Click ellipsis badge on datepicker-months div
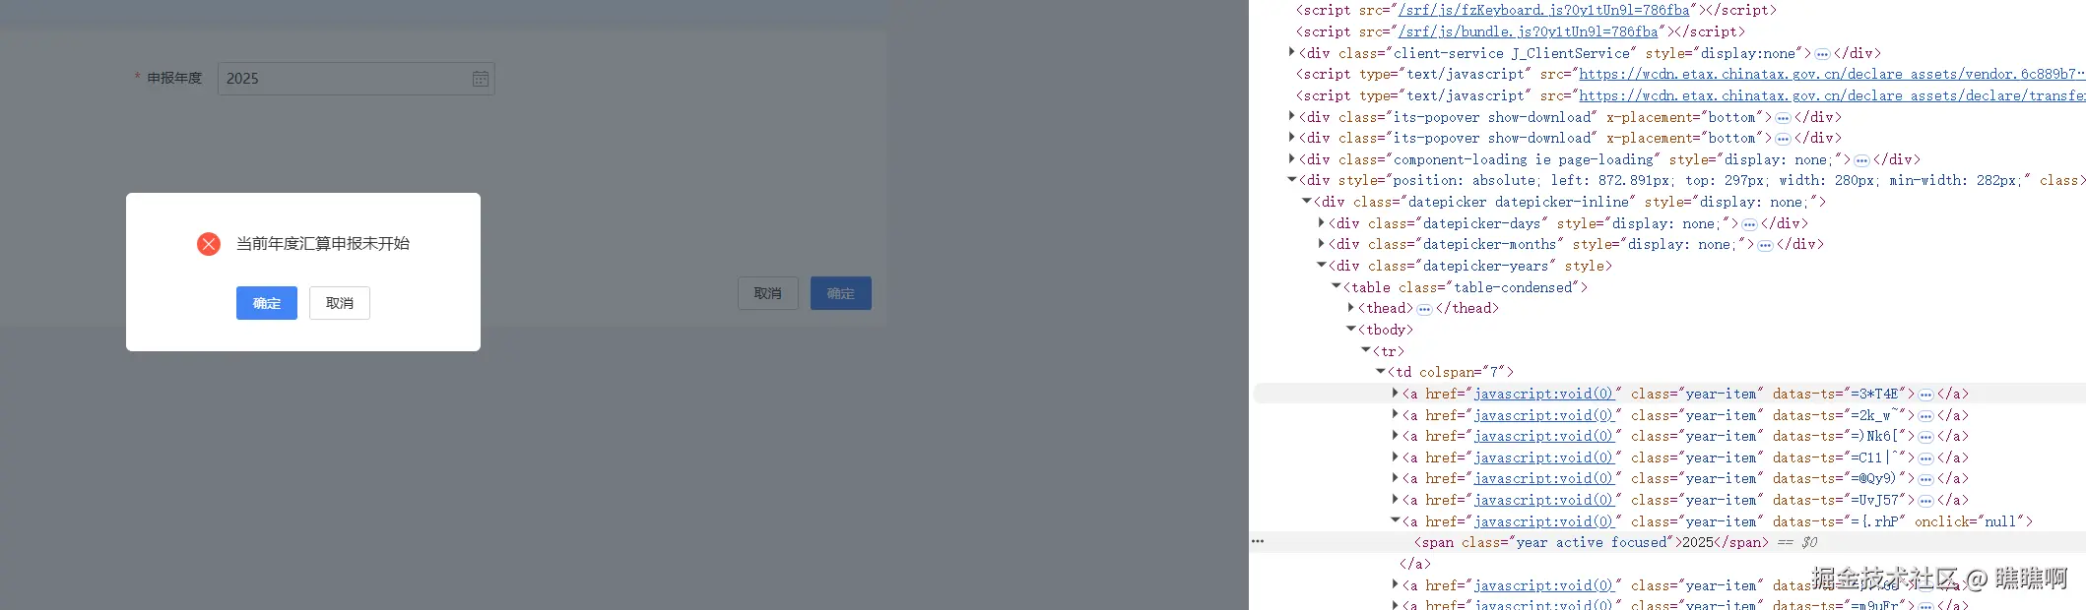Image resolution: width=2086 pixels, height=610 pixels. [x=1765, y=245]
